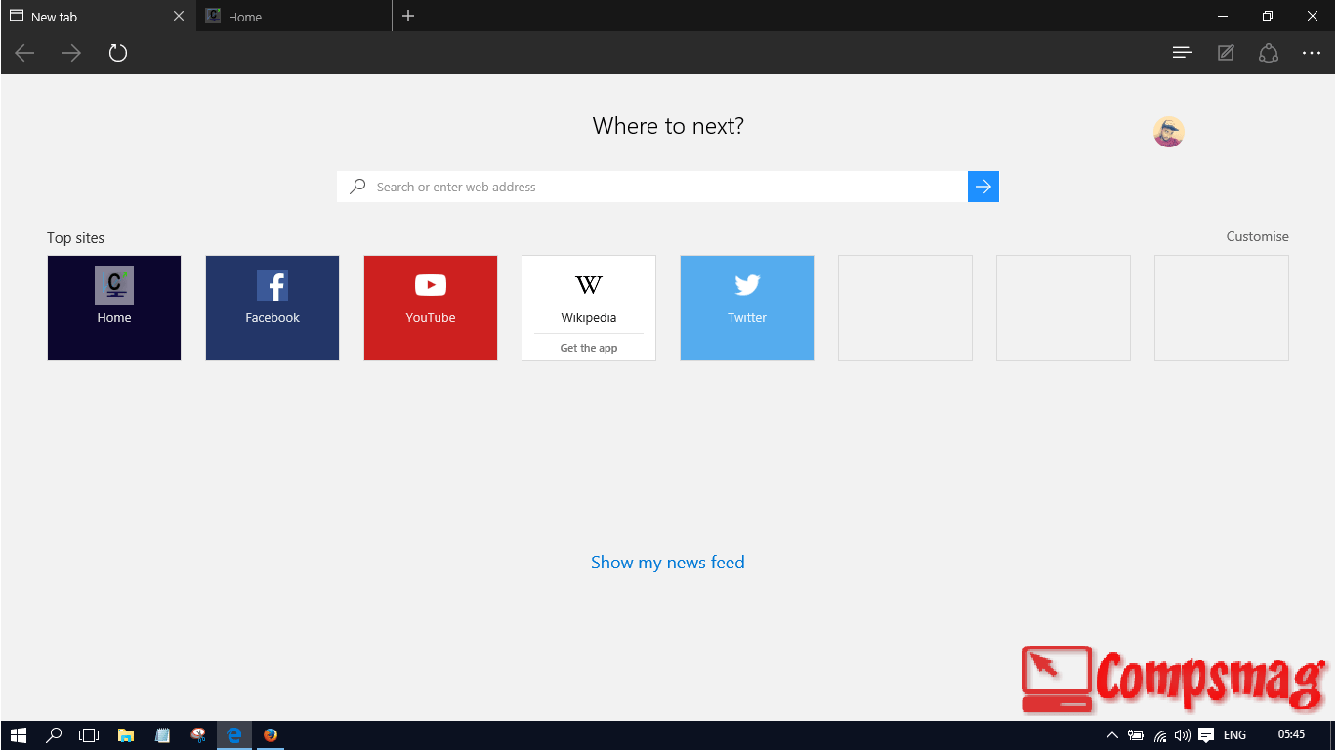Screen dimensions: 1337x752
Task: Open the YouTube top site tile
Action: click(x=431, y=308)
